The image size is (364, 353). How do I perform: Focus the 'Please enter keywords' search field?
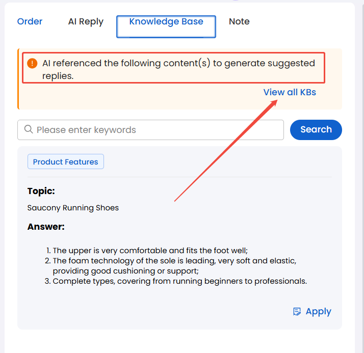pyautogui.click(x=151, y=130)
